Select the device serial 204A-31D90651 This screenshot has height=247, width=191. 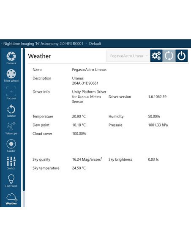pos(85,83)
